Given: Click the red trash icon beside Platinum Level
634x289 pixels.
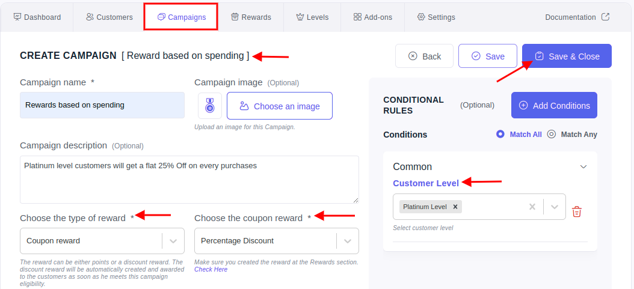Looking at the screenshot, I should pyautogui.click(x=577, y=211).
